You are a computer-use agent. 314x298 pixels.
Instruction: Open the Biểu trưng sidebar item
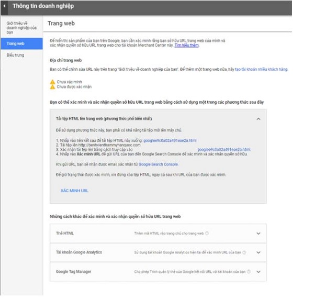tap(16, 55)
